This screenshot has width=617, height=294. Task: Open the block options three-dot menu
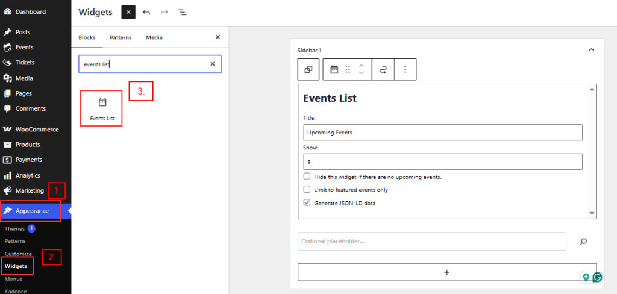[x=405, y=69]
